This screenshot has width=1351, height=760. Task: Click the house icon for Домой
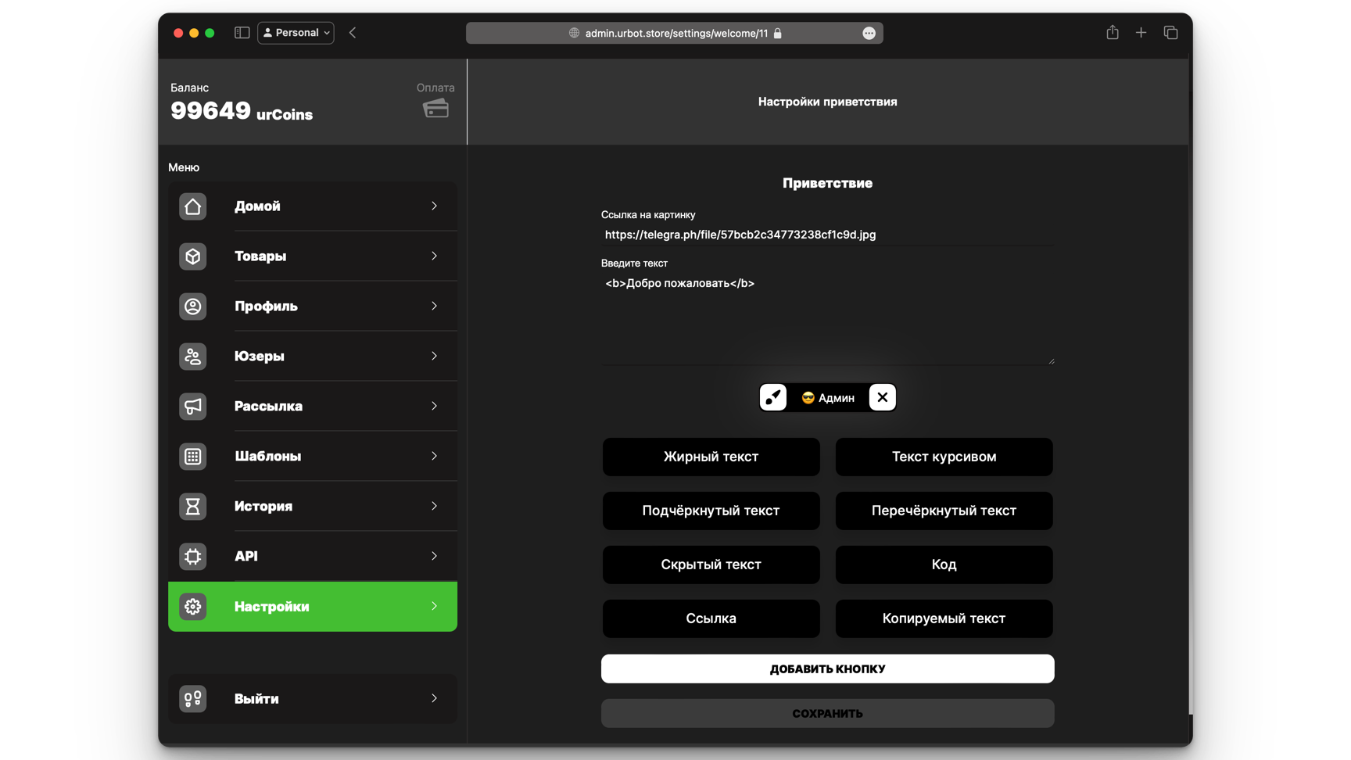192,206
